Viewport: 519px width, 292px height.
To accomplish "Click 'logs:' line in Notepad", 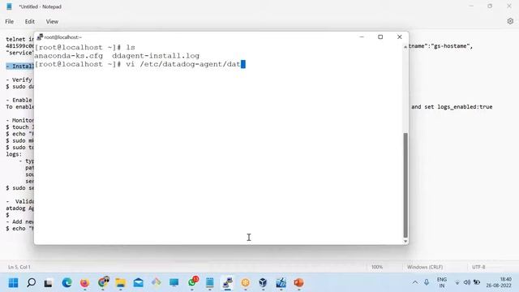I will [14, 154].
